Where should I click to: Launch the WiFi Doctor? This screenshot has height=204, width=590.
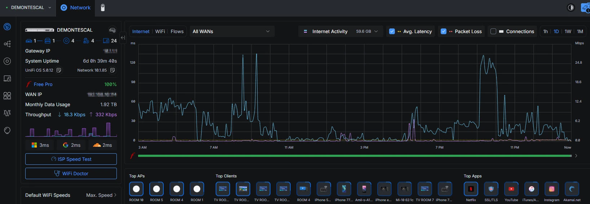coord(71,173)
